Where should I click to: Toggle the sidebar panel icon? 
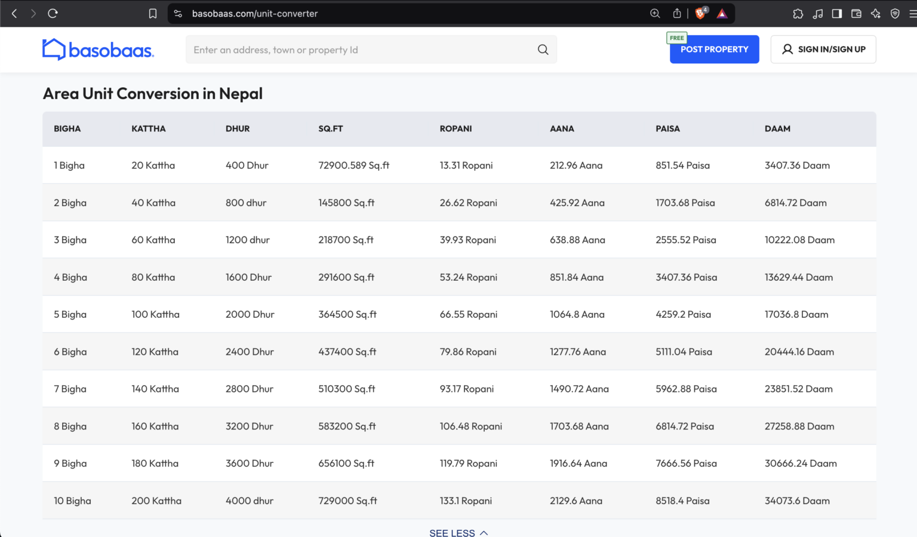pos(837,13)
